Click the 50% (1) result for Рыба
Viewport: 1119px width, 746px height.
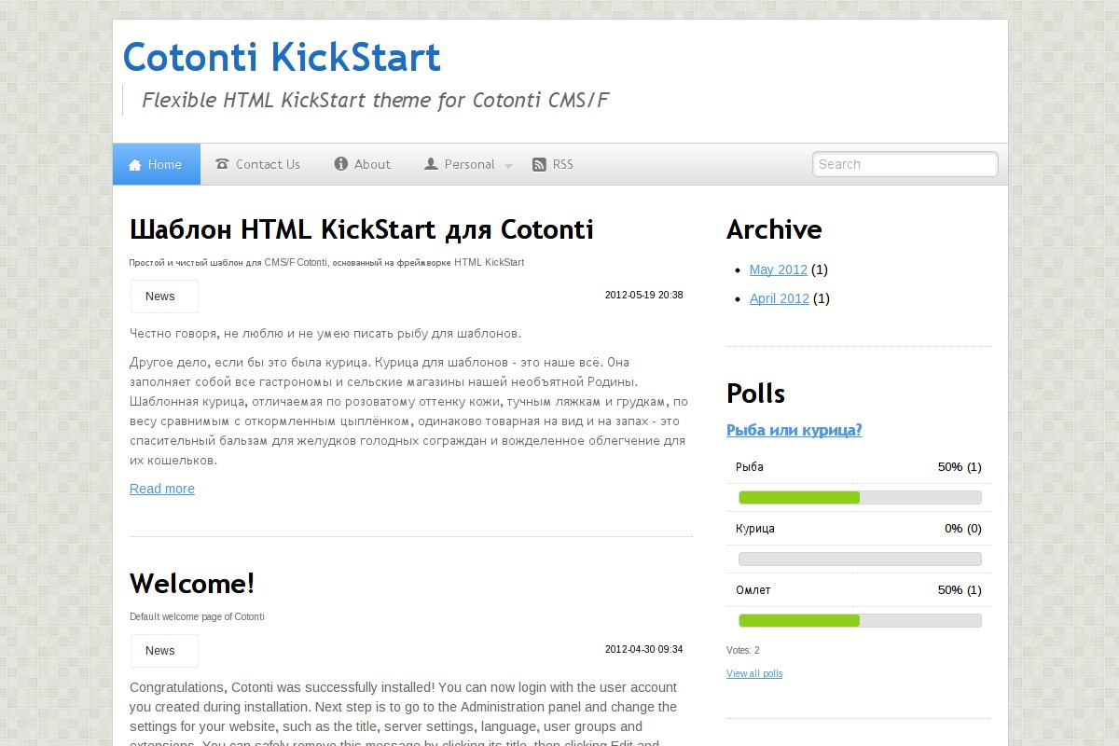960,467
